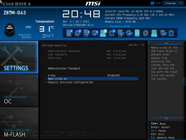Click ESC: Exit hint
The image size is (186, 140).
tap(158, 134)
